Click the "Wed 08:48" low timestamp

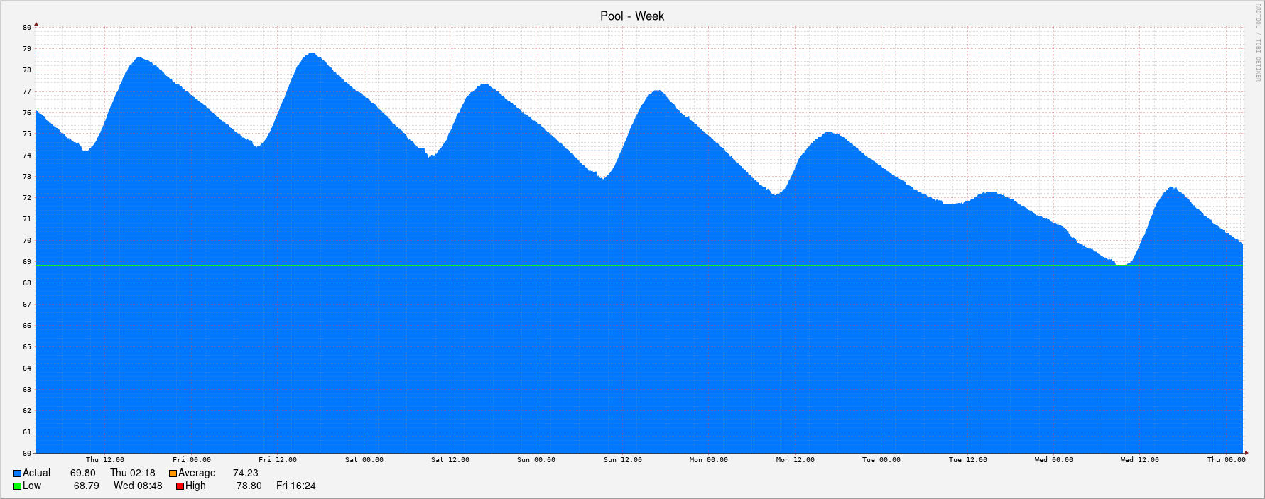(138, 486)
